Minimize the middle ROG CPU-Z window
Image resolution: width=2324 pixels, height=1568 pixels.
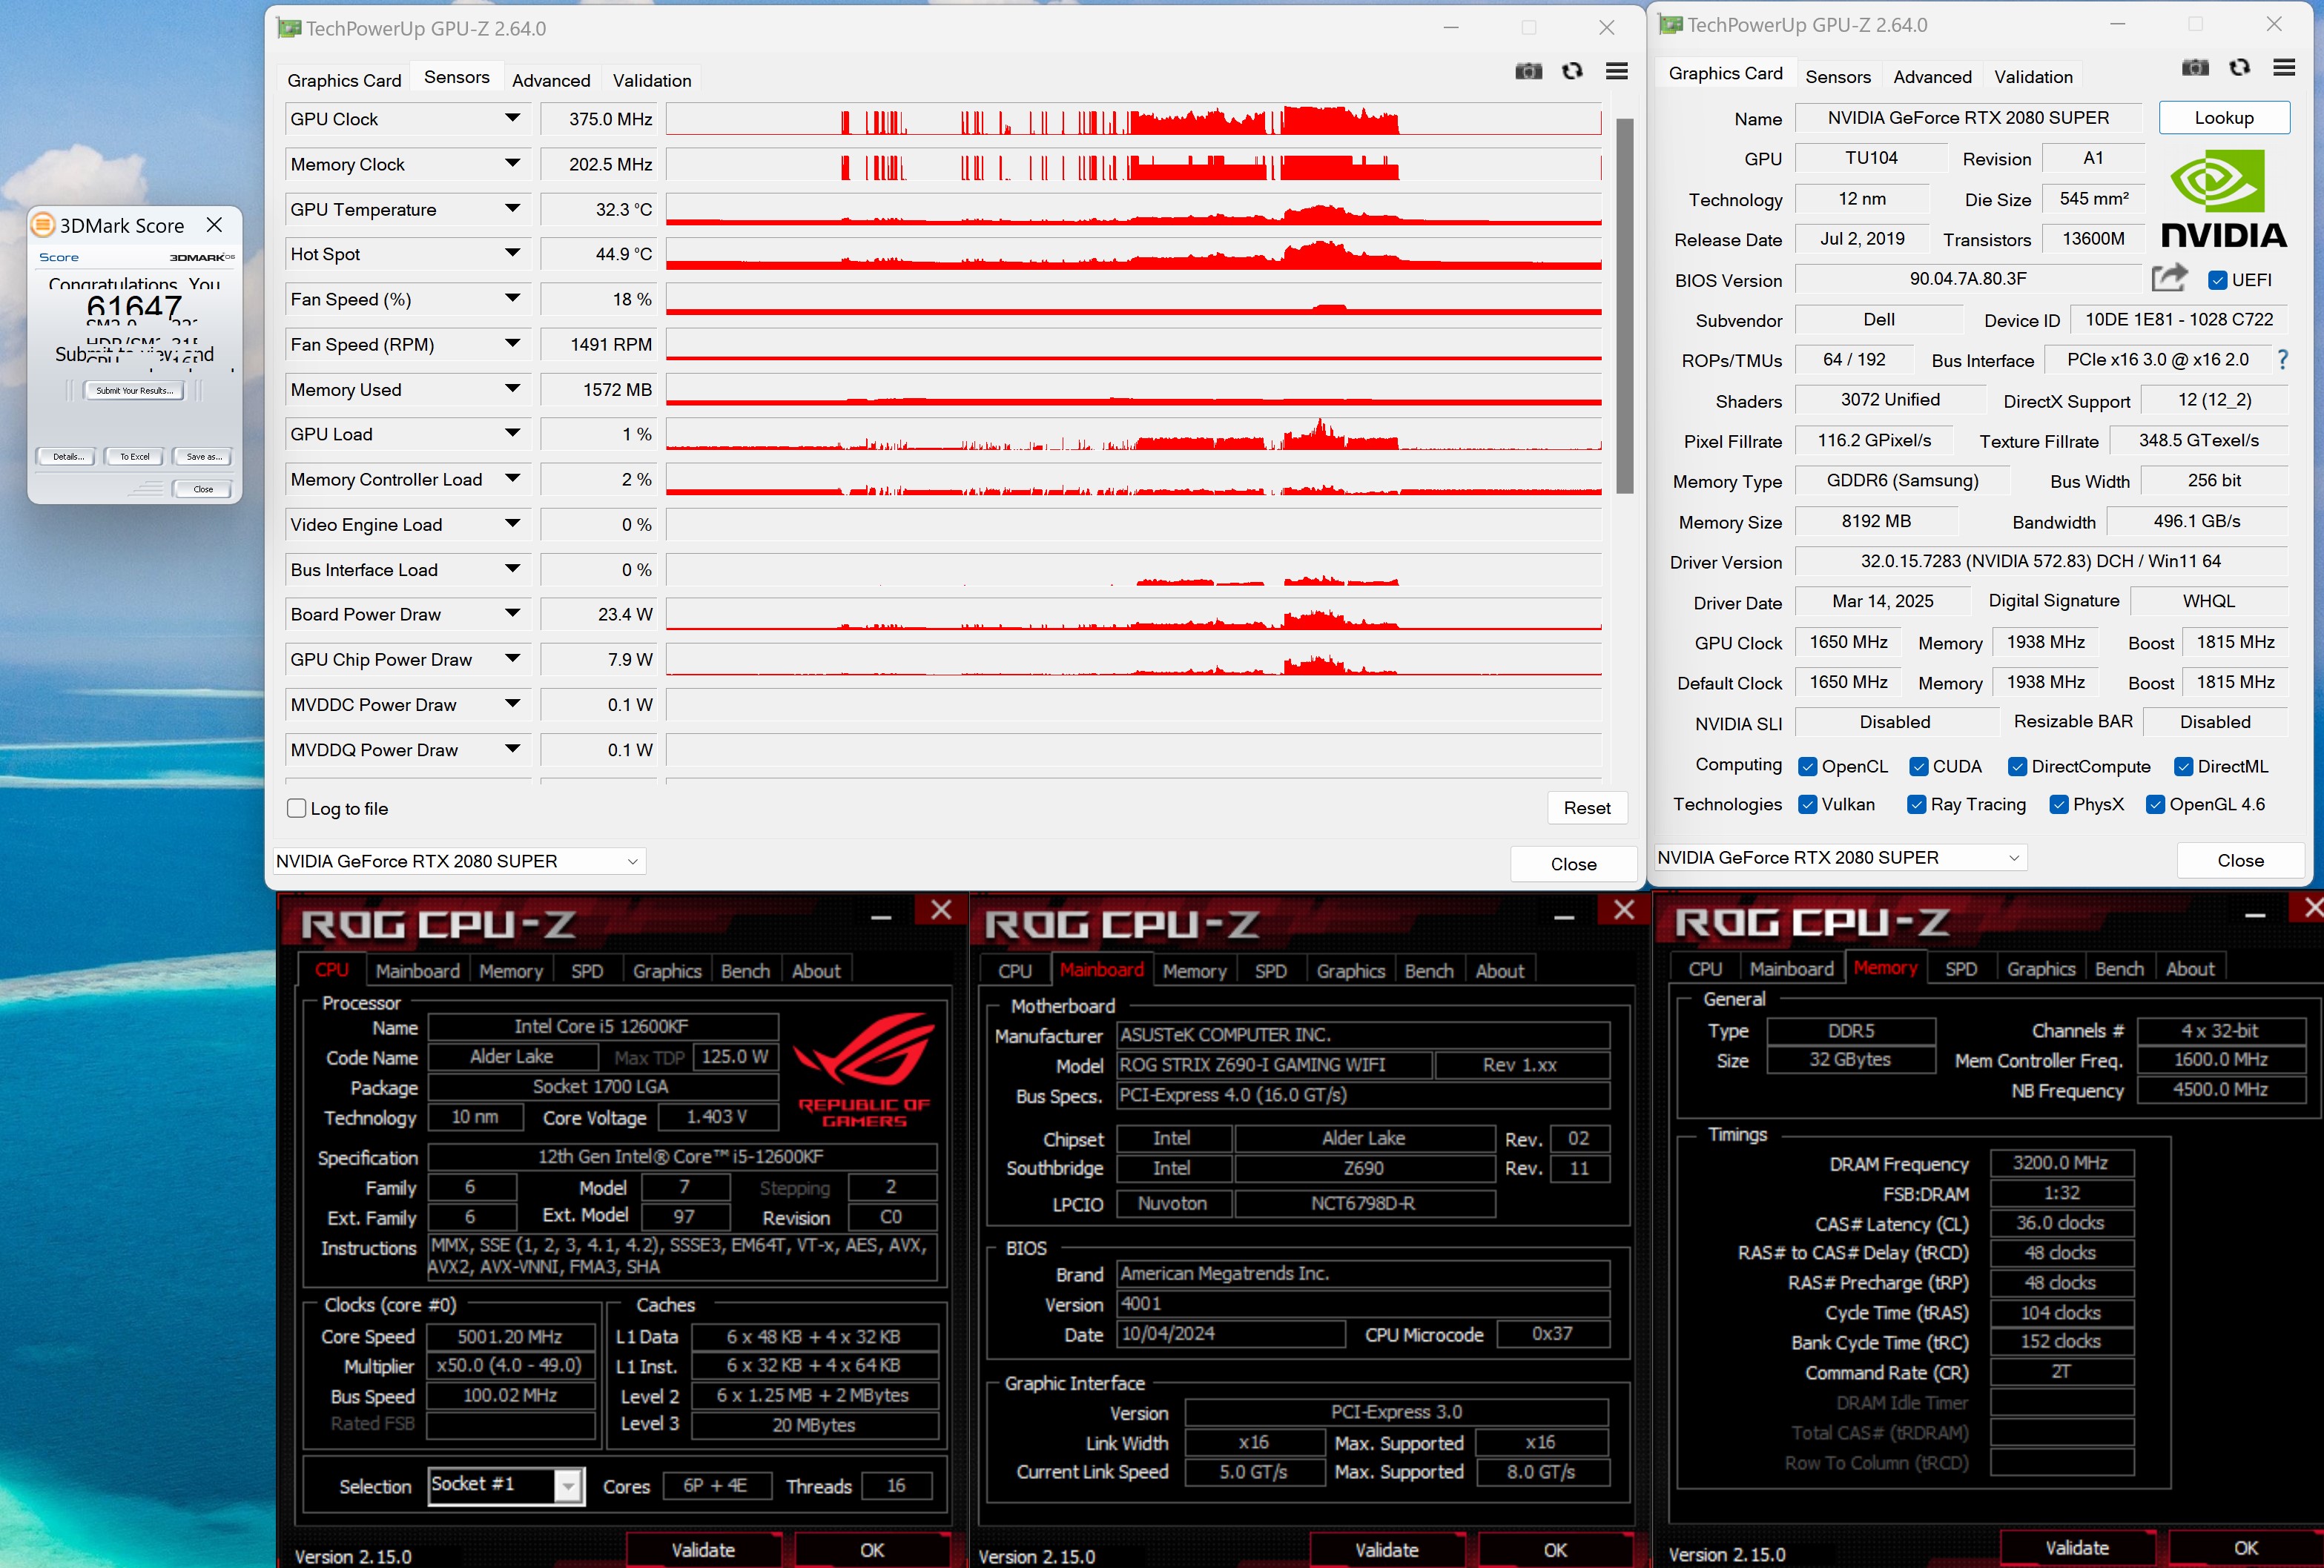(x=1564, y=918)
